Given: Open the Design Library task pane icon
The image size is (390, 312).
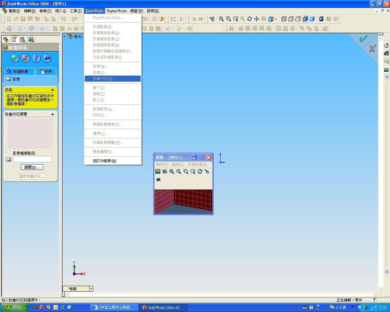Looking at the screenshot, I should pyautogui.click(x=386, y=53).
